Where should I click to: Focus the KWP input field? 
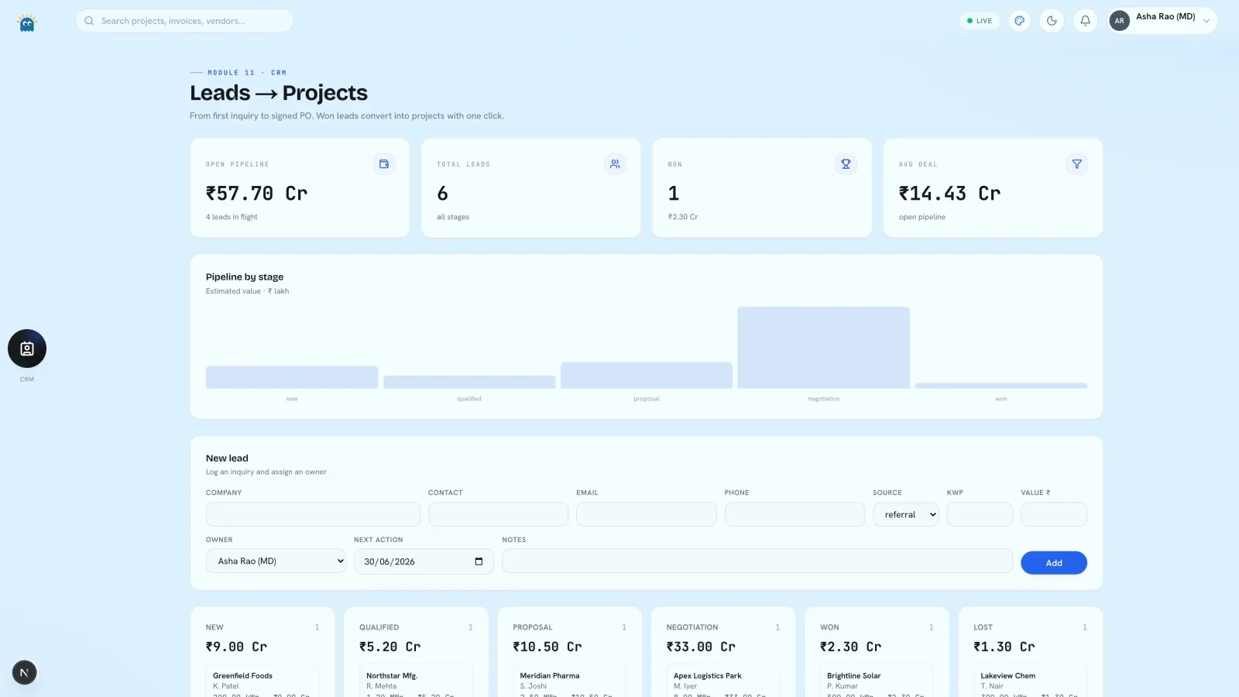click(980, 514)
